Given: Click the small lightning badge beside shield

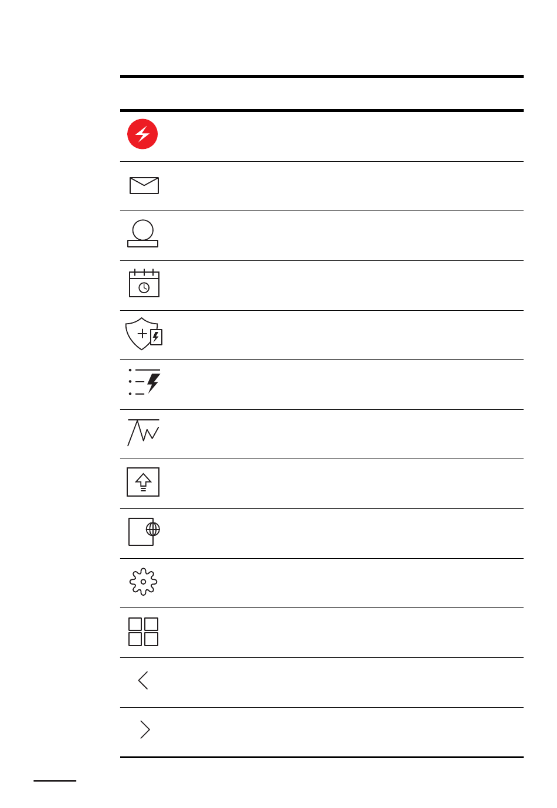Looking at the screenshot, I should click(157, 337).
